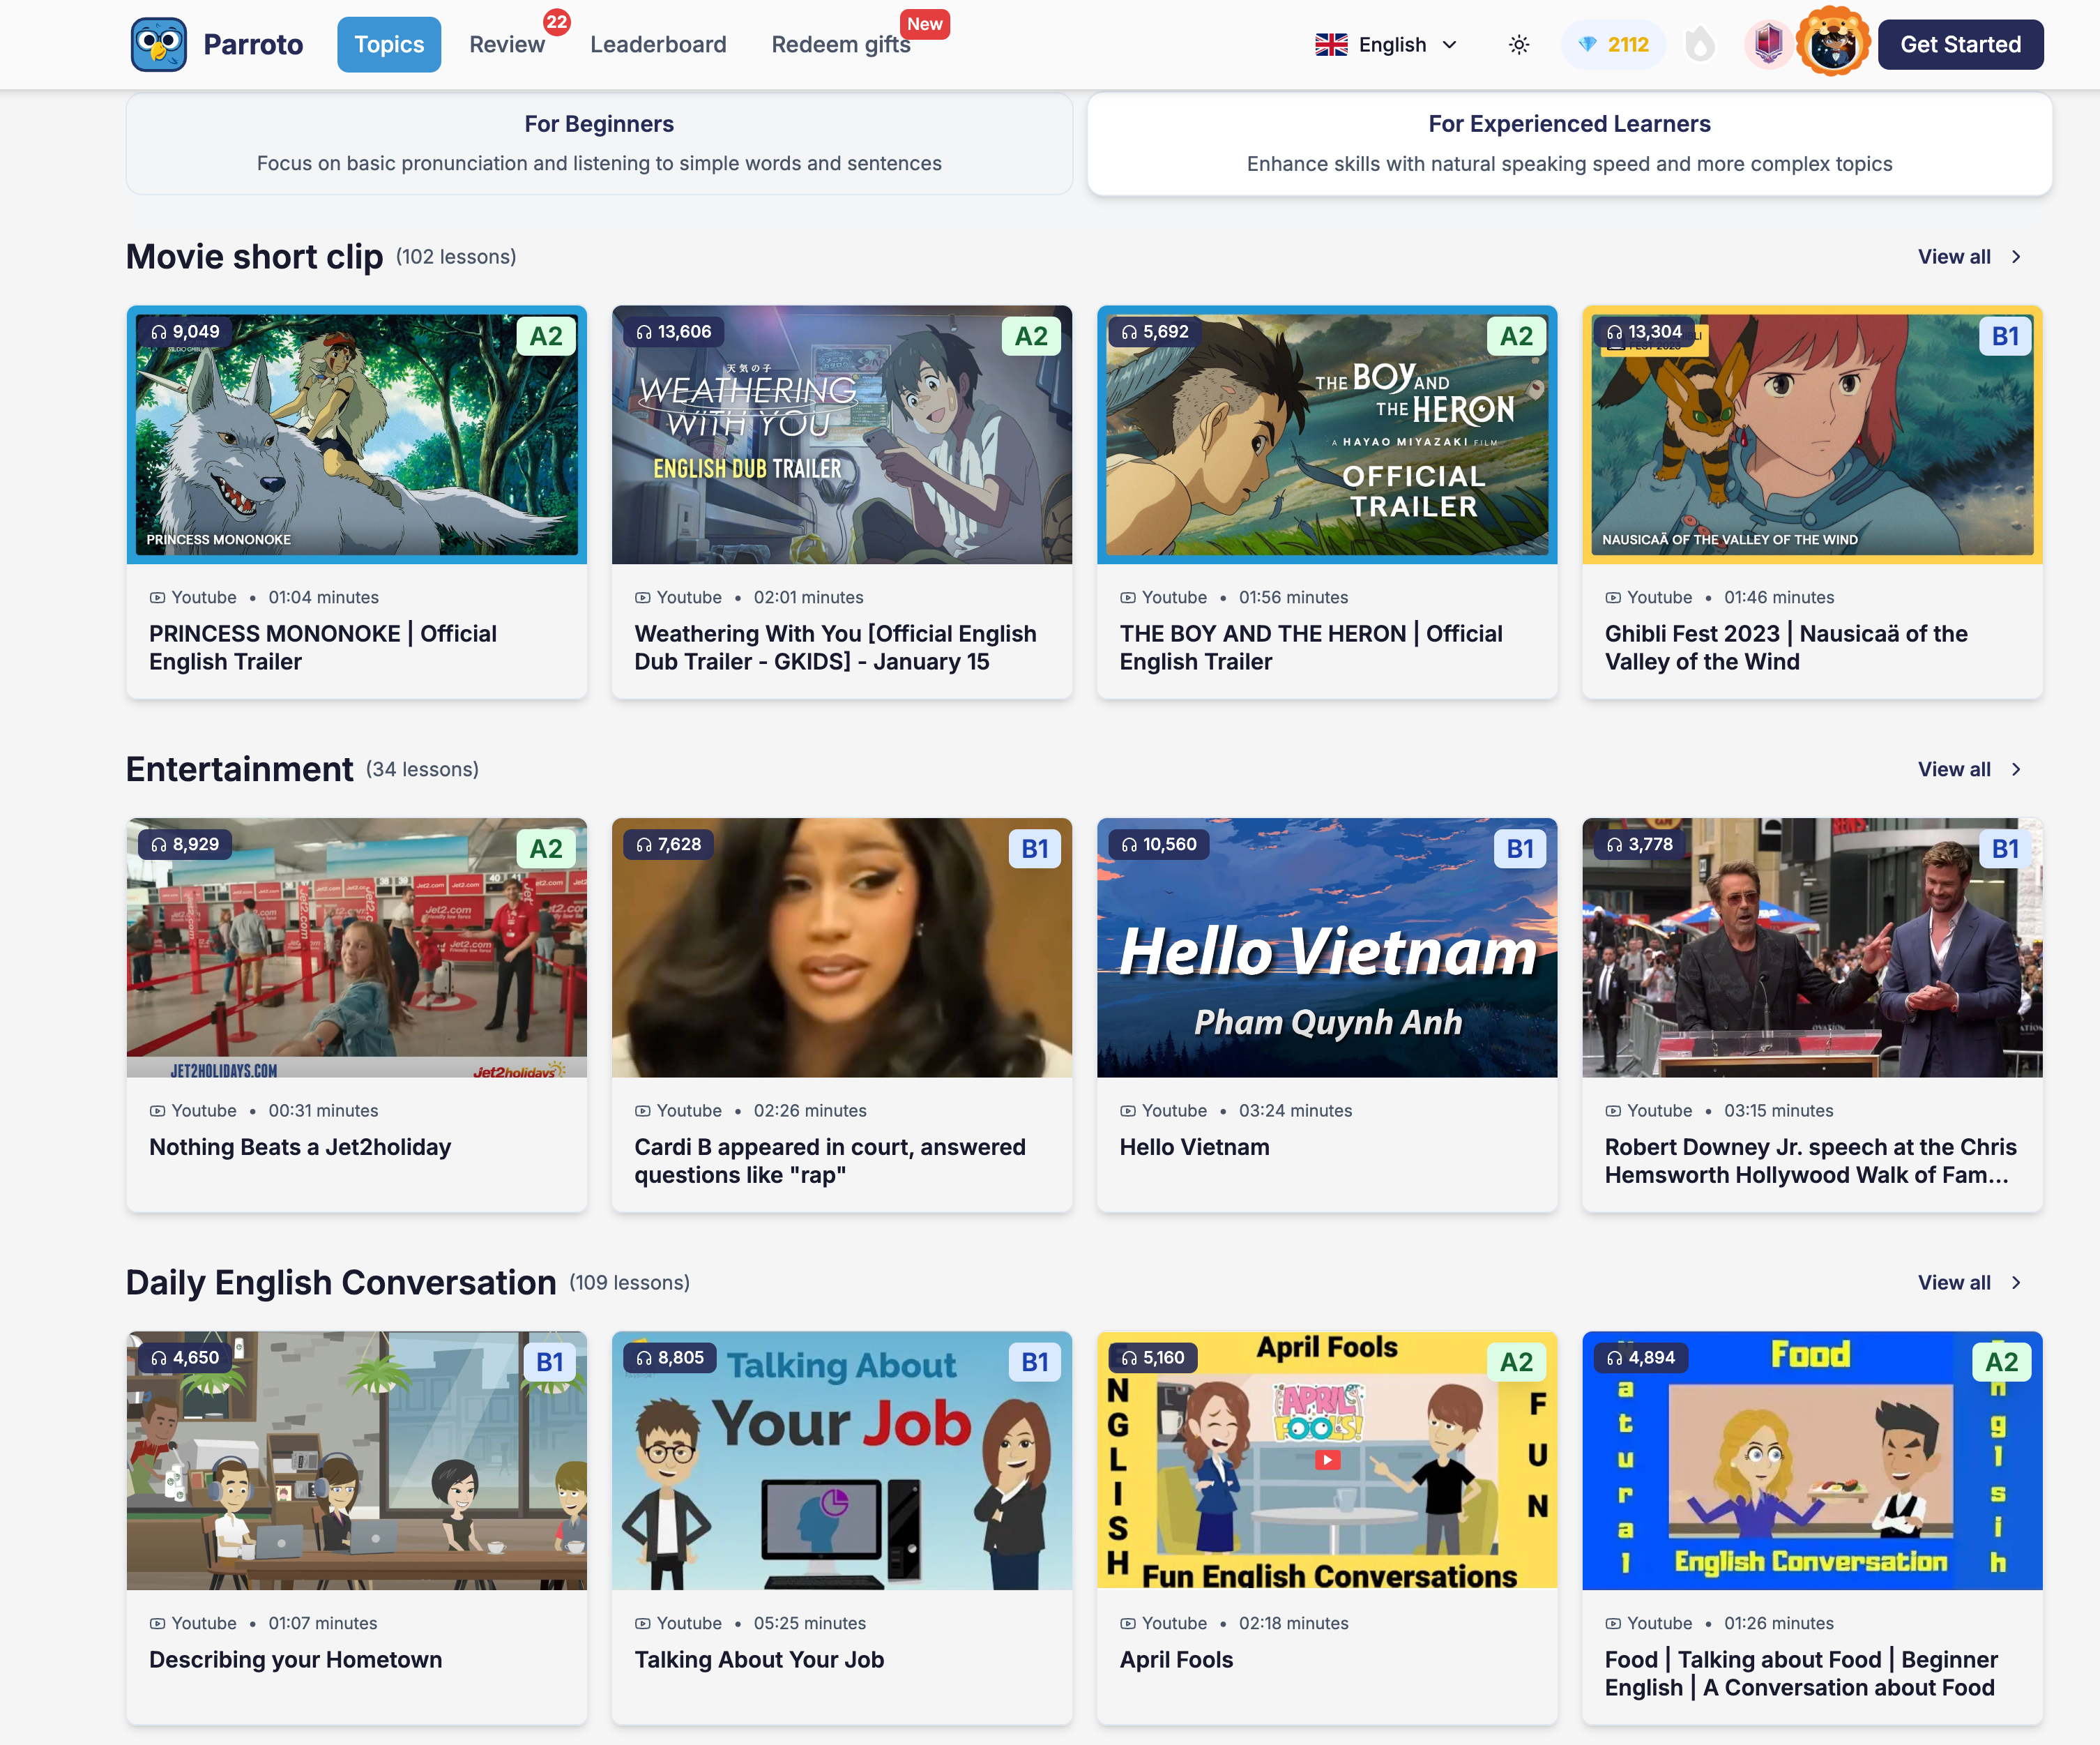This screenshot has width=2100, height=1745.
Task: Open Hello Vietnam lesson title
Action: 1194,1148
